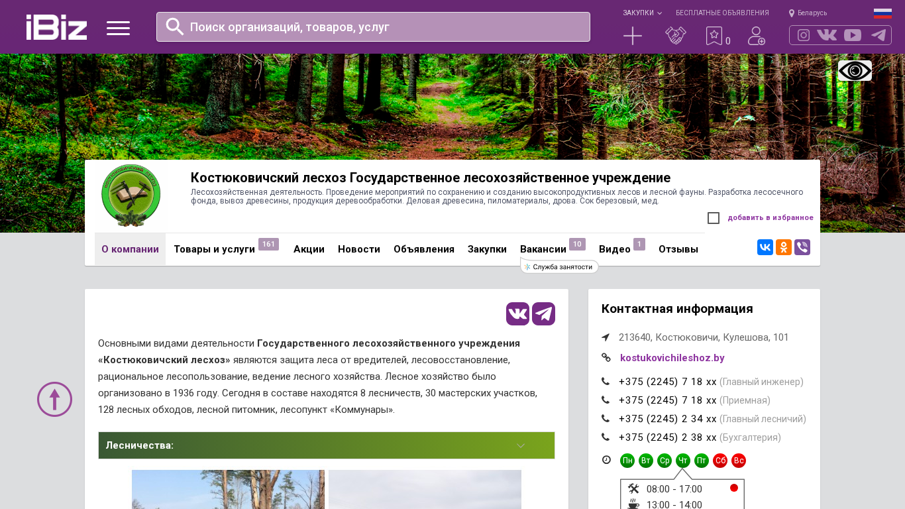Image resolution: width=905 pixels, height=509 pixels.
Task: Change region from Беларусь
Action: (808, 13)
